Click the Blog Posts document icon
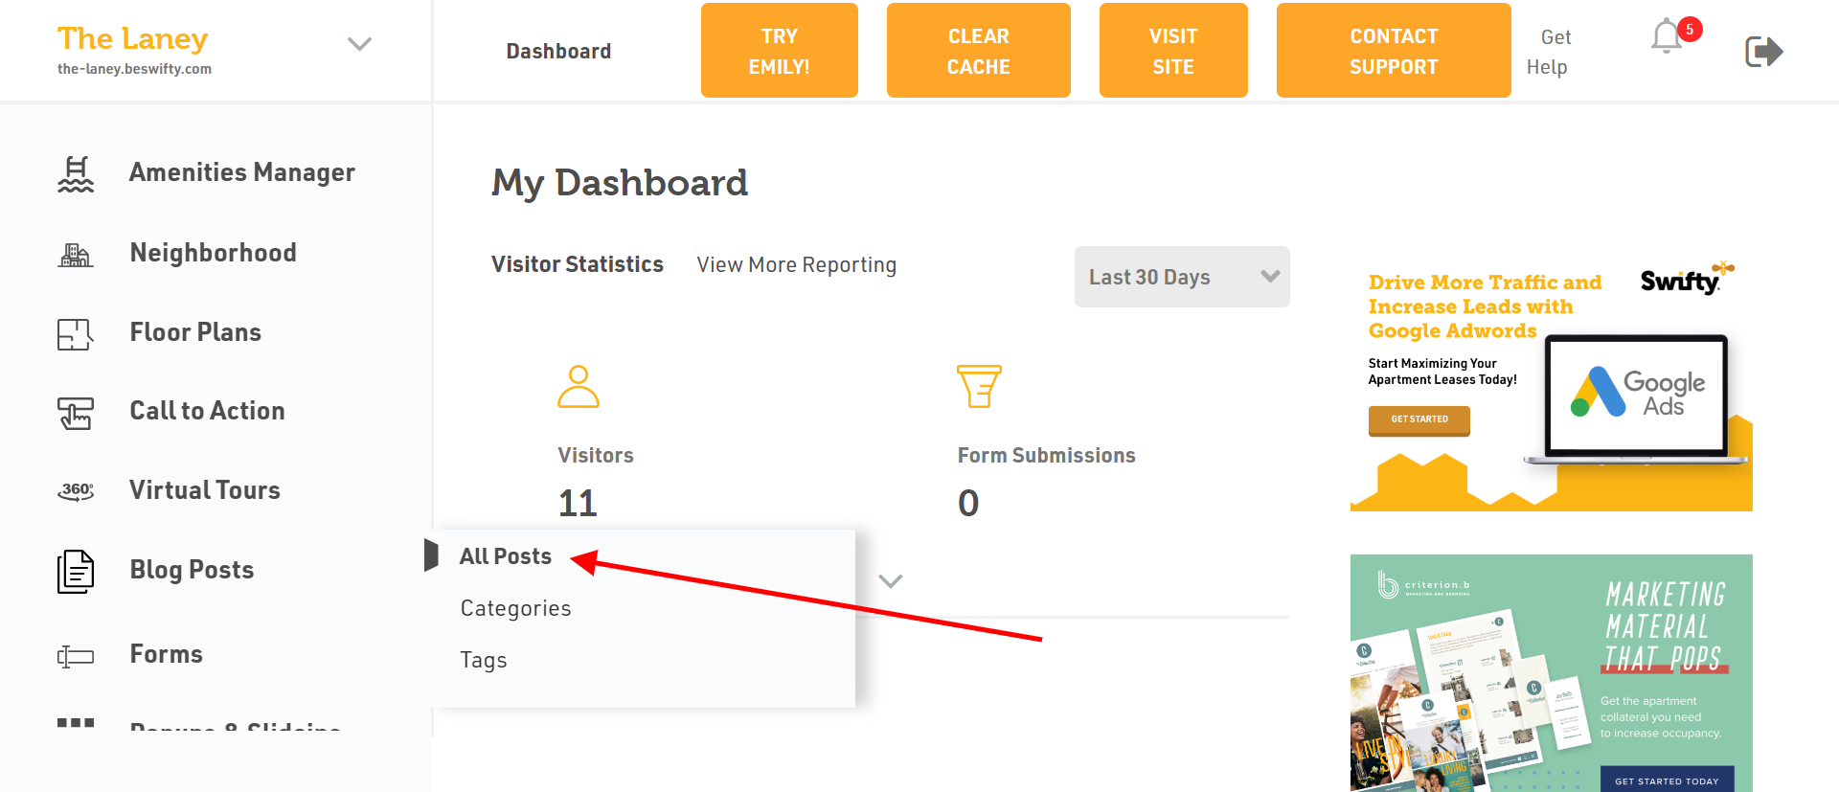 coord(76,571)
